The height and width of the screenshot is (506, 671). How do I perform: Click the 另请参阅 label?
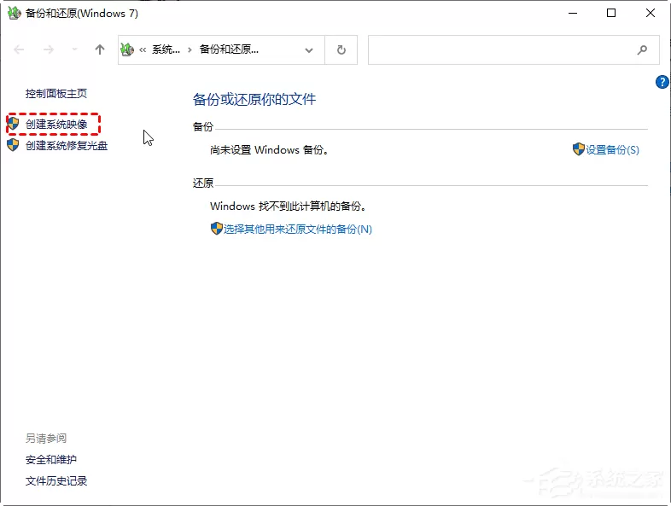click(x=46, y=439)
